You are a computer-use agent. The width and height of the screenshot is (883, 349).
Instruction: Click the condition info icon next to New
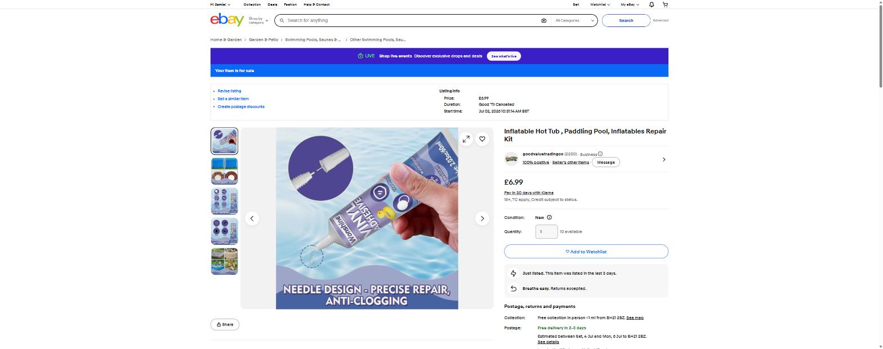(x=549, y=217)
